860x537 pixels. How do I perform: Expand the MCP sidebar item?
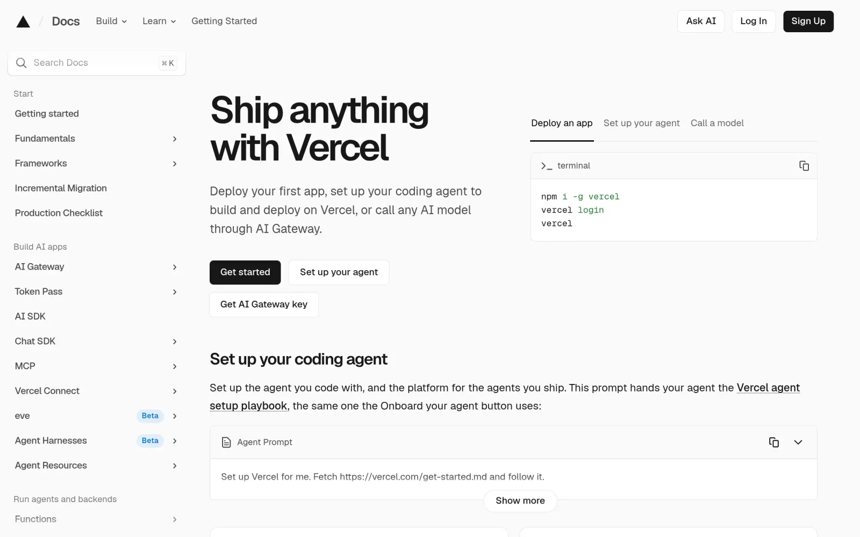[x=175, y=366]
